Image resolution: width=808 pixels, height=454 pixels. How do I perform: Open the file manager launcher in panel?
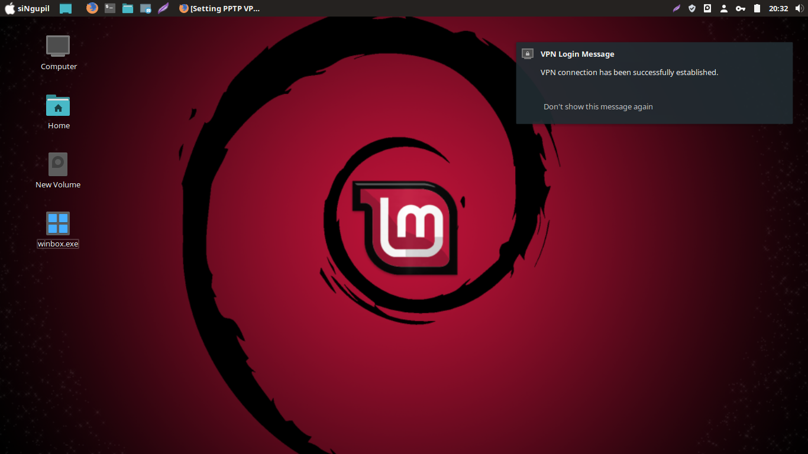(x=128, y=8)
